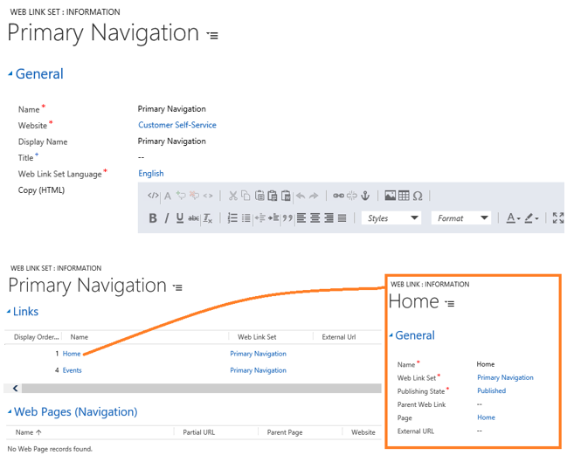The image size is (574, 462).
Task: Open the Format dropdown
Action: coord(461,218)
